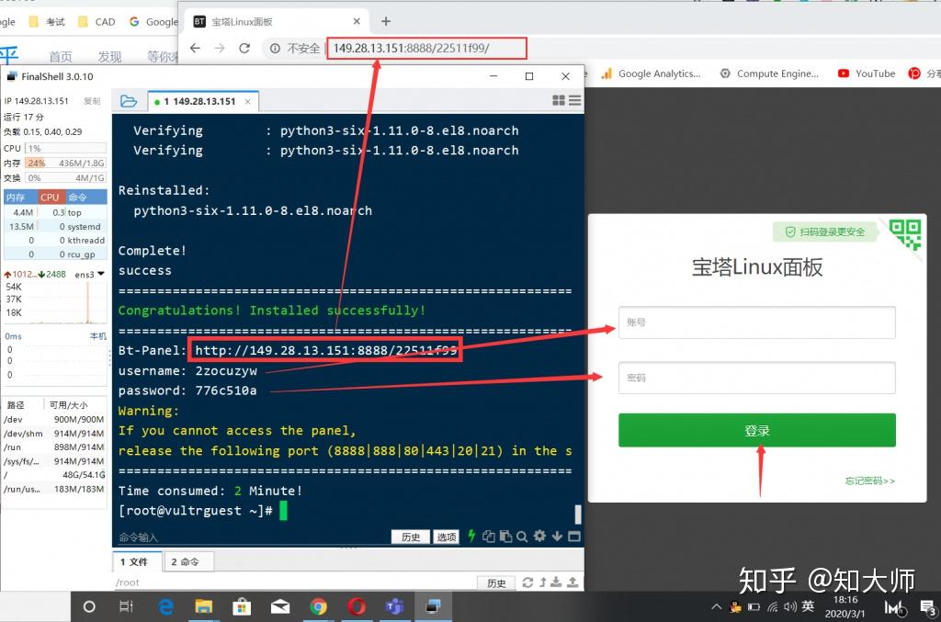Click the green lightning quick command icon

pyautogui.click(x=471, y=536)
